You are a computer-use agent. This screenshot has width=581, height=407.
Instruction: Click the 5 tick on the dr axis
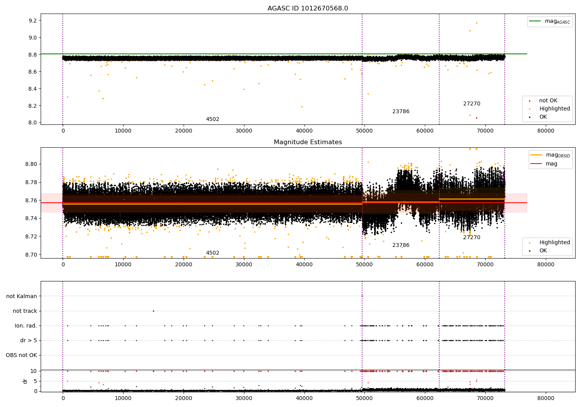point(36,381)
